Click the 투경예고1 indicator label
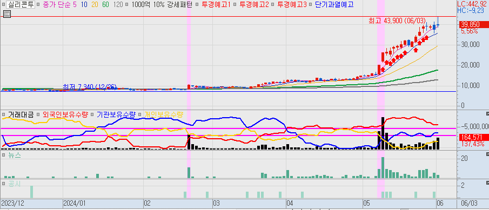The width and height of the screenshot is (489, 210). point(216,4)
